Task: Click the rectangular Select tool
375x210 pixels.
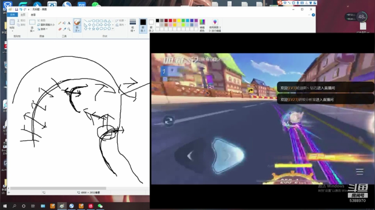Action: (x=32, y=22)
